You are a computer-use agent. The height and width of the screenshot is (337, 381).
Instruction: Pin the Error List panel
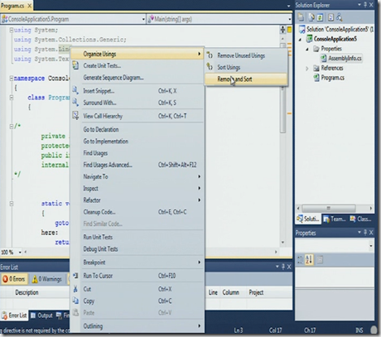point(283,267)
